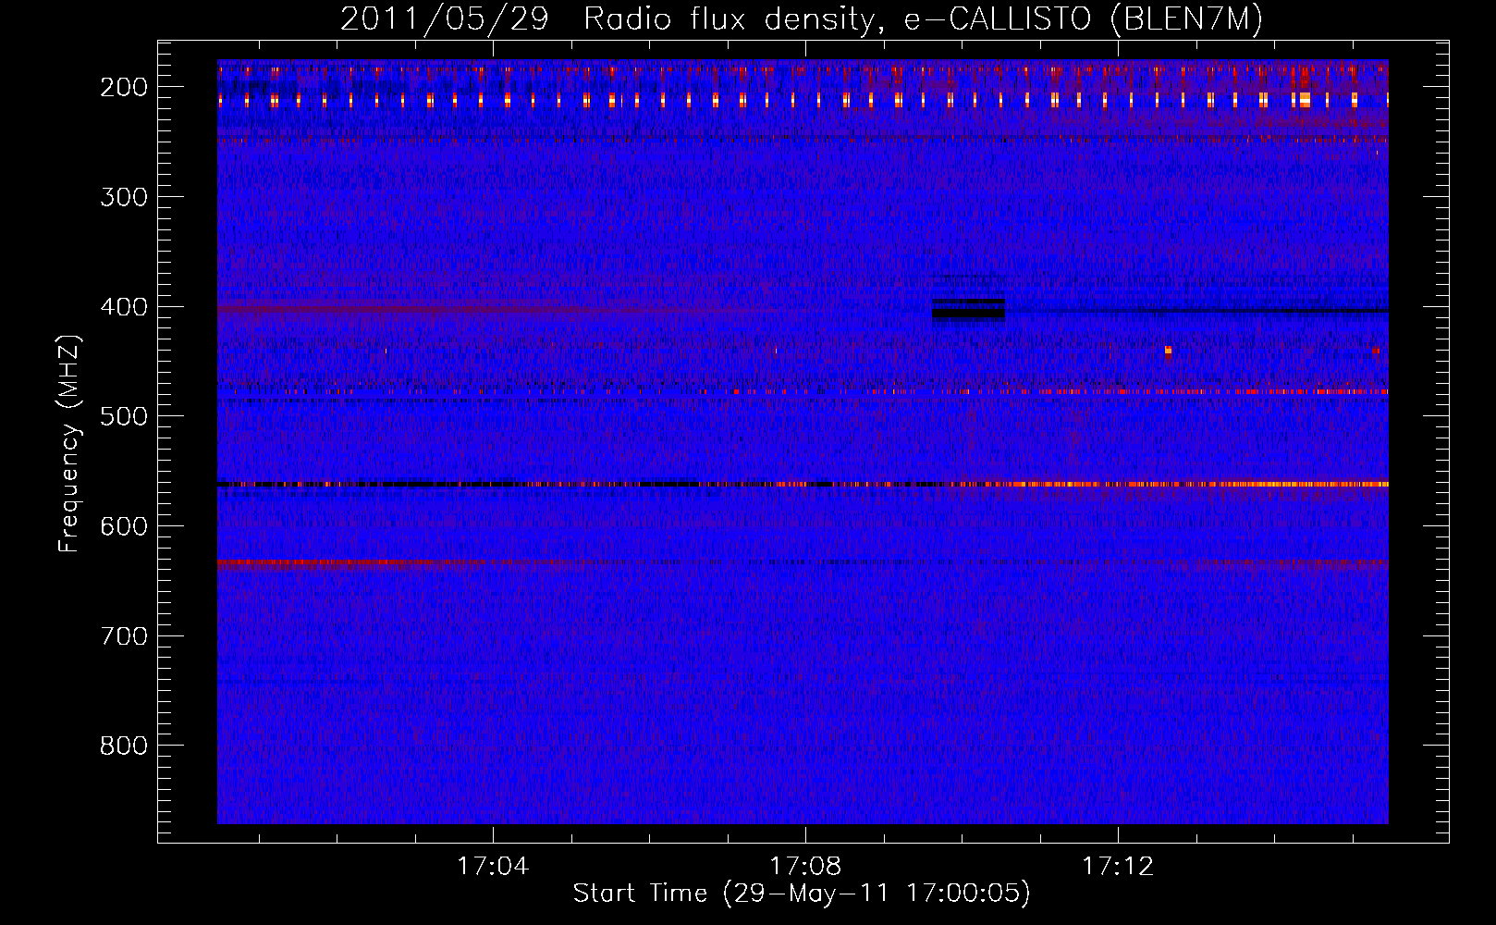
Task: Click the 400 frequency tick label
Action: [x=124, y=307]
